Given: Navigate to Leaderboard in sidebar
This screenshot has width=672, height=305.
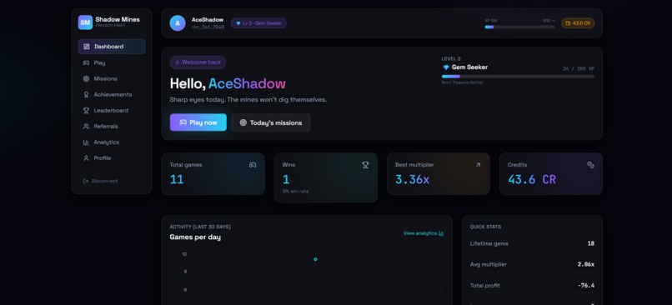Looking at the screenshot, I should pyautogui.click(x=112, y=111).
